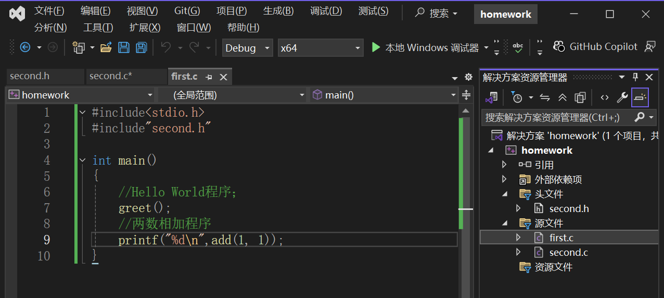This screenshot has height=298, width=664.
Task: Click the redo arrow icon
Action: [x=194, y=47]
